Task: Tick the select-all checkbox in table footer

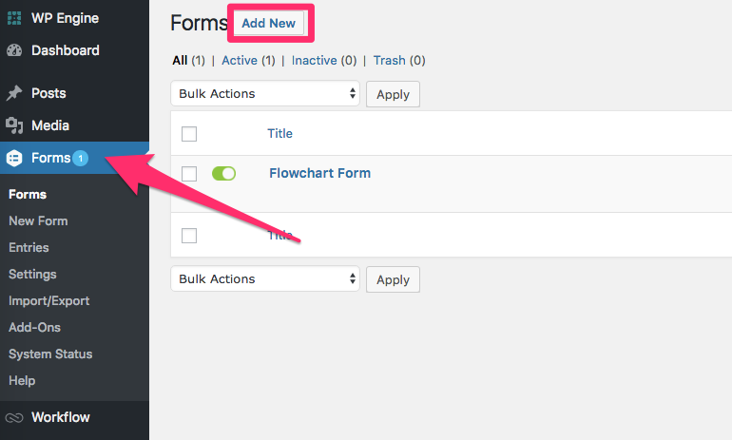Action: (x=189, y=236)
